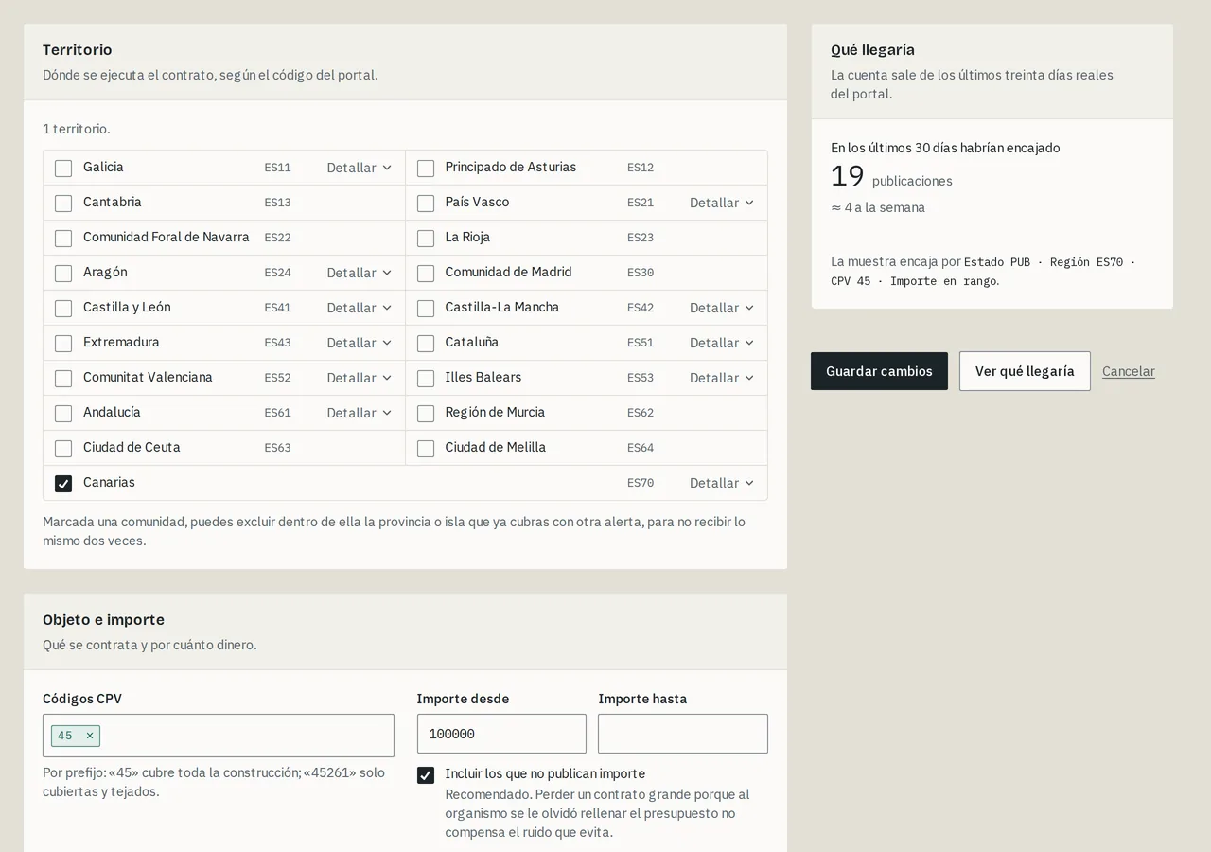The image size is (1211, 852).
Task: Tick the Cantabria checkbox
Action: [x=63, y=204]
